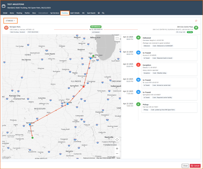The image size is (203, 169).
Task: Click the map pan camera control
Action: pyautogui.click(x=117, y=140)
